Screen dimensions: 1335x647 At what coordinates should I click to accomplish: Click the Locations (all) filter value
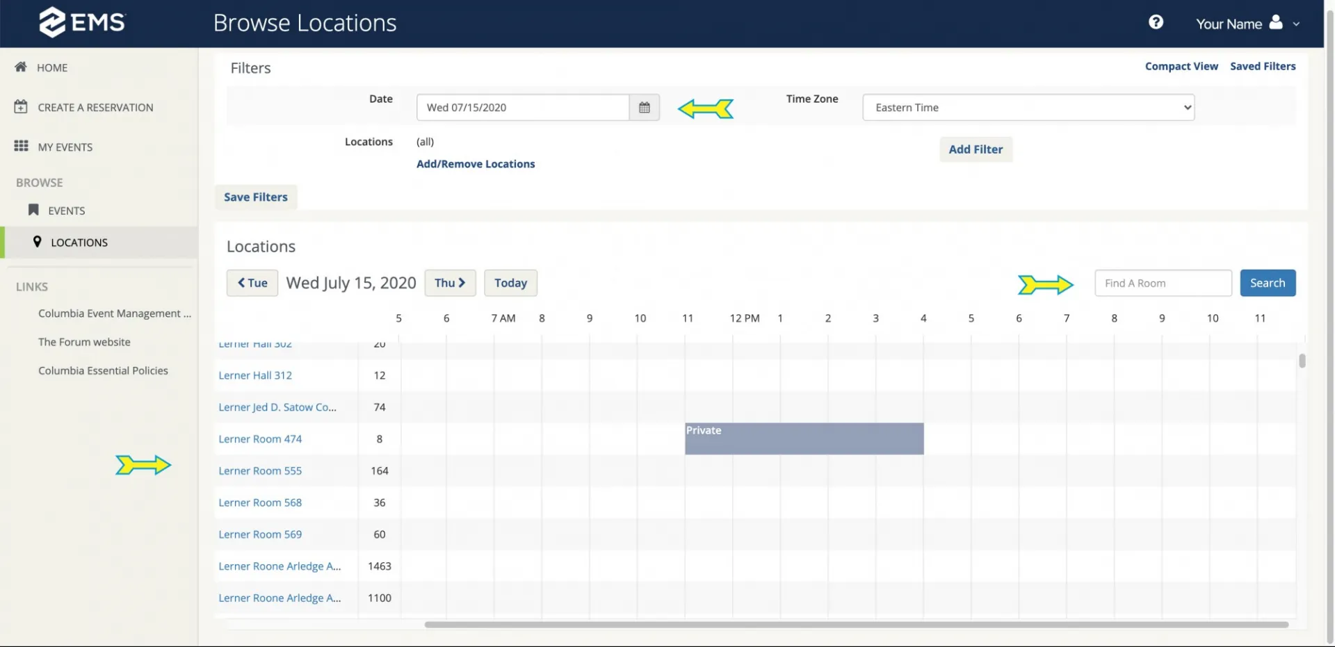point(425,142)
